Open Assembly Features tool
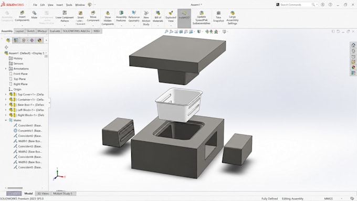 click(121, 16)
